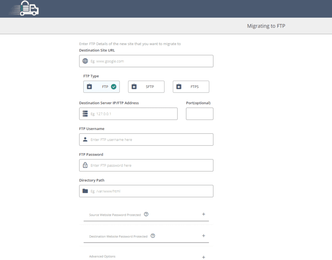Click the 'Migrating to FTP' heading

click(266, 26)
